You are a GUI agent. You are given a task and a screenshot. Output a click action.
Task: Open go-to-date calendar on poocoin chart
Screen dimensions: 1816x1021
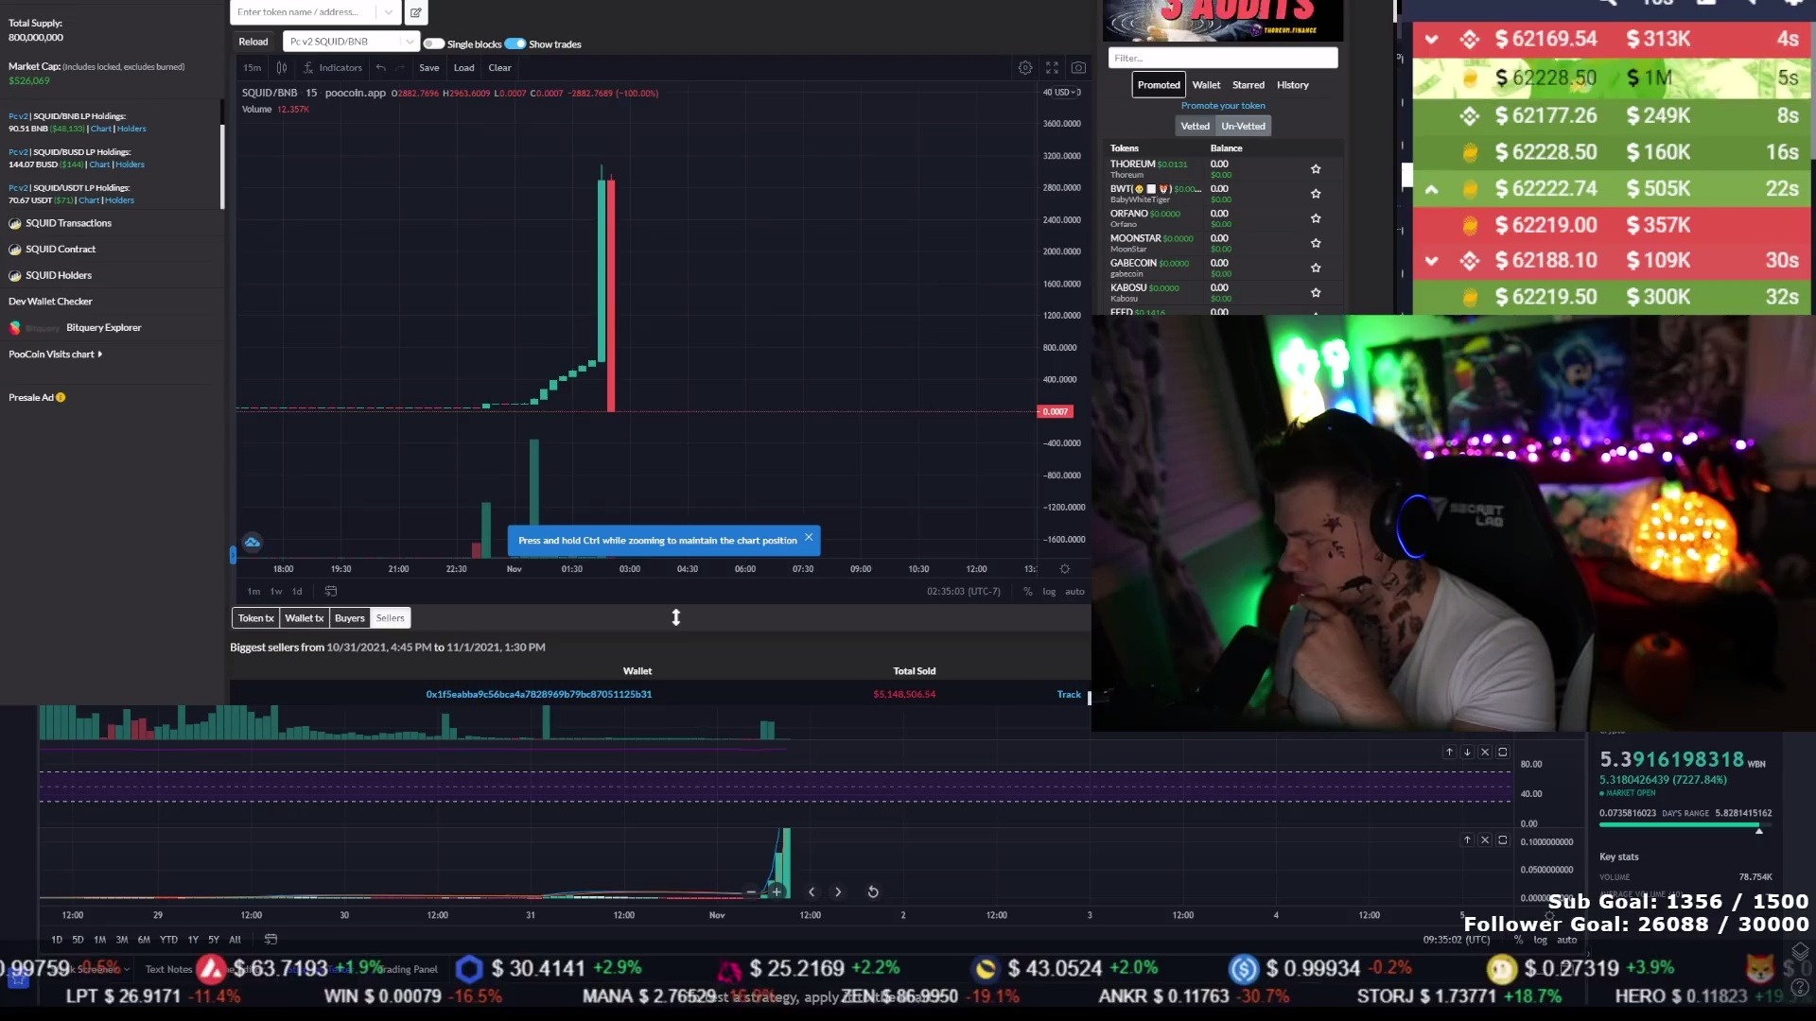(x=331, y=592)
